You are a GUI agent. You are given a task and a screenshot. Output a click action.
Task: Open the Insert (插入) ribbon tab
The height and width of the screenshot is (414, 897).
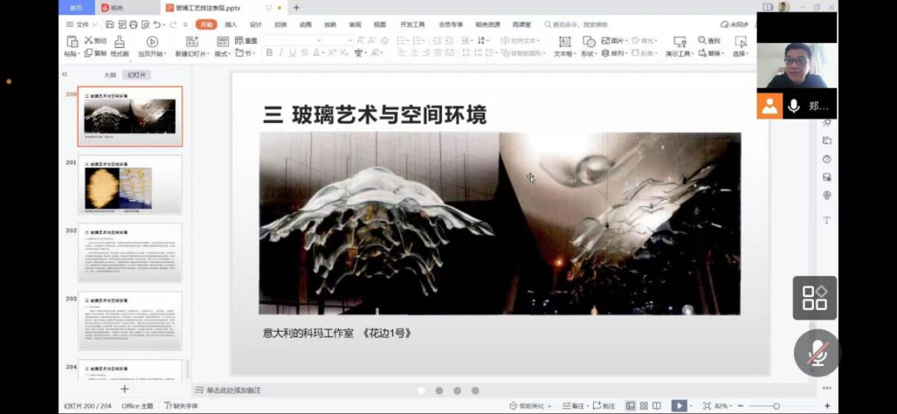[x=231, y=25]
